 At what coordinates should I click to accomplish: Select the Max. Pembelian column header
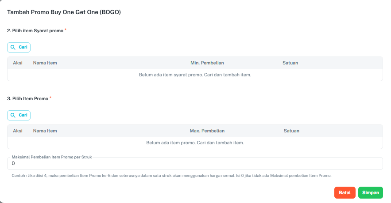207,131
